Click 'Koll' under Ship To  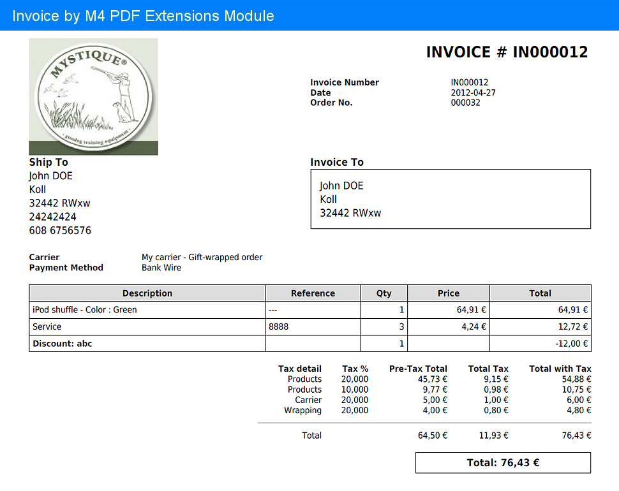(x=38, y=189)
